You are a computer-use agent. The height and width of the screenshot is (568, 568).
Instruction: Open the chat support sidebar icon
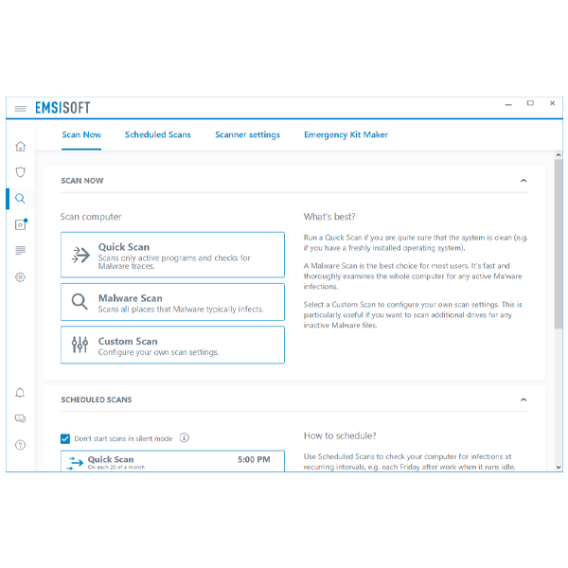20,418
